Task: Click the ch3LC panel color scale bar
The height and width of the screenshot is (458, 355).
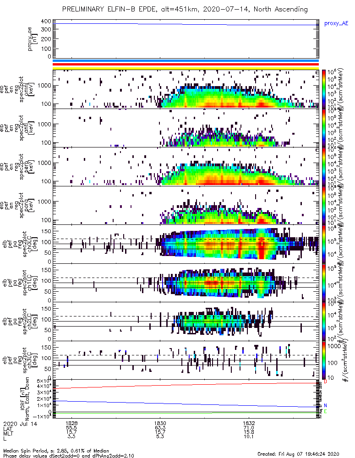Action: click(x=323, y=360)
